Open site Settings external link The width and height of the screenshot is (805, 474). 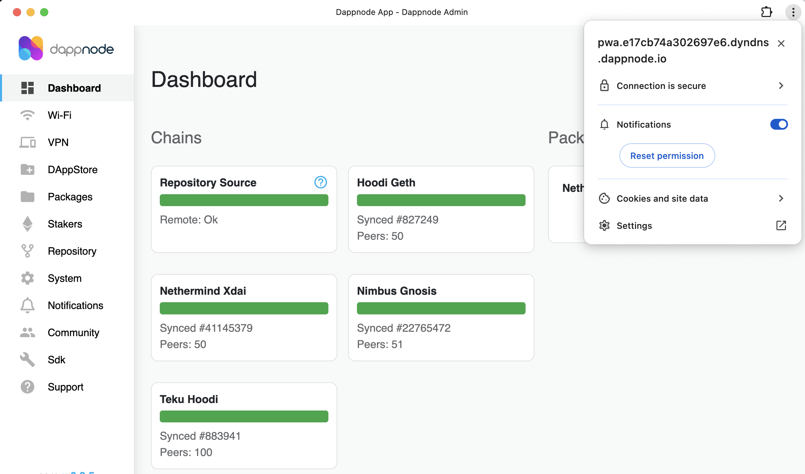point(781,225)
